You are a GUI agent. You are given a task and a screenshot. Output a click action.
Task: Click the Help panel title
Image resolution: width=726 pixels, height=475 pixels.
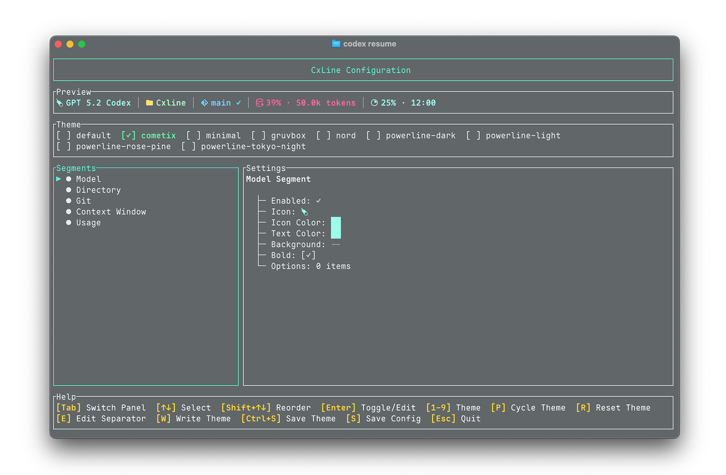[x=66, y=397]
